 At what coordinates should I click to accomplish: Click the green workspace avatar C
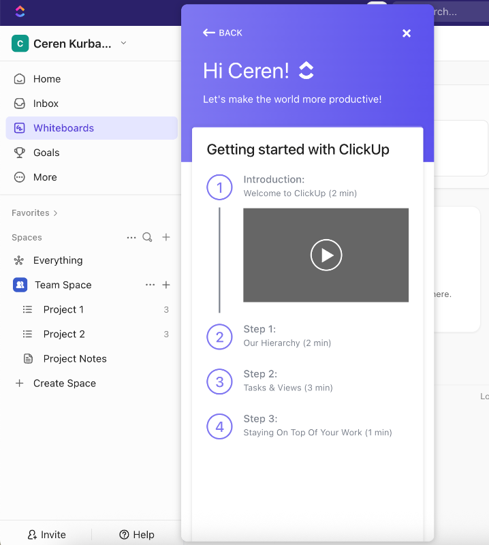tap(20, 44)
